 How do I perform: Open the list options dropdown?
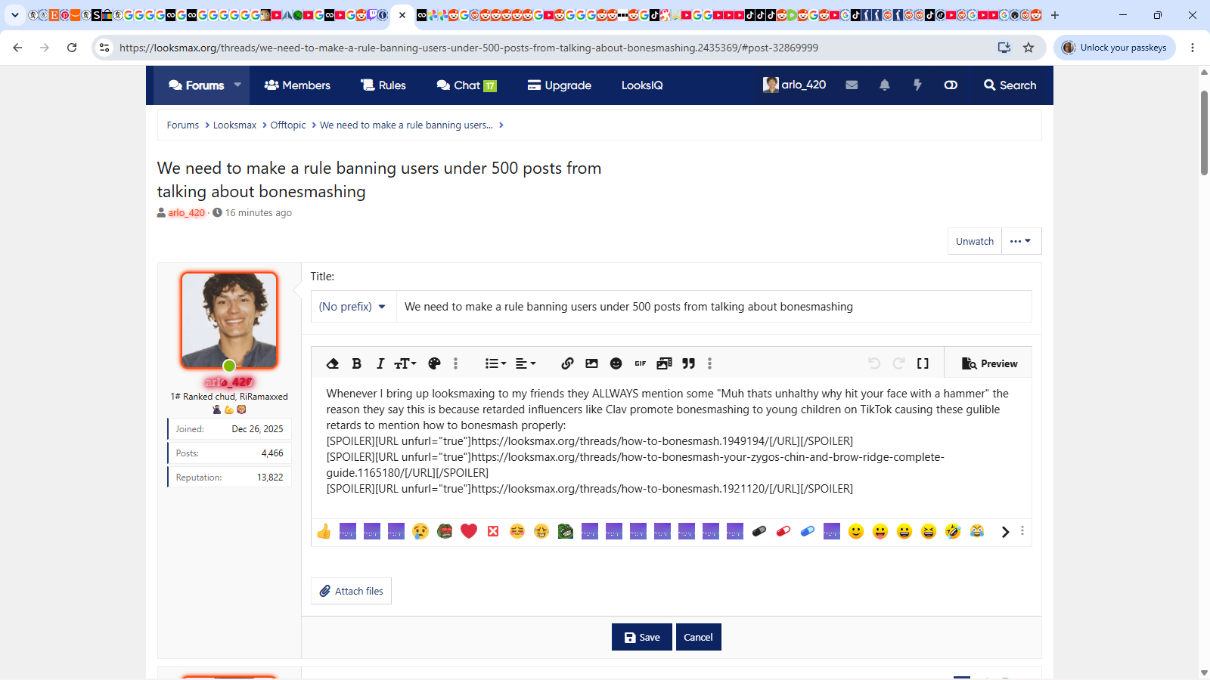pyautogui.click(x=495, y=363)
